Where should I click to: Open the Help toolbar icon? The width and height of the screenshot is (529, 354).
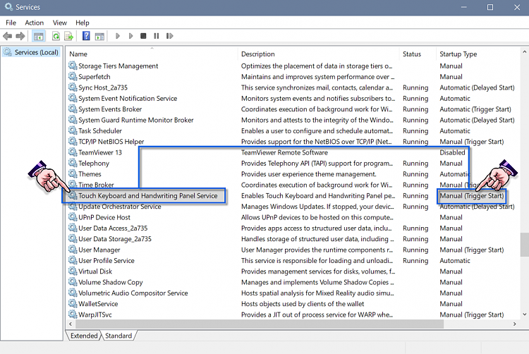86,36
